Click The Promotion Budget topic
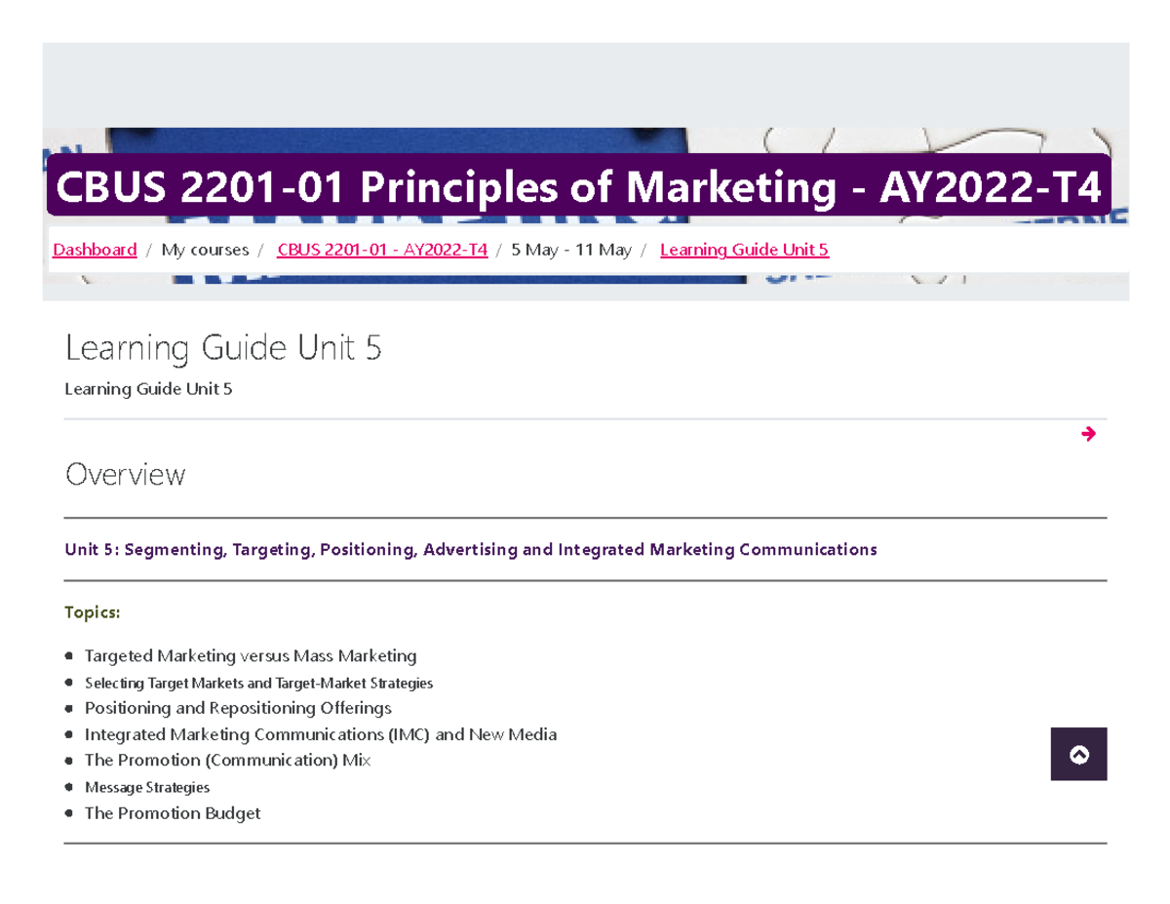Screen dimensions: 1170x904 [173, 812]
